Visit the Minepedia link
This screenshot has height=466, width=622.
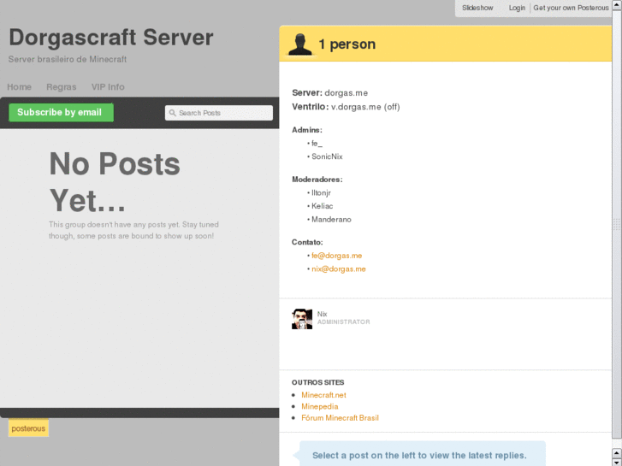click(319, 406)
